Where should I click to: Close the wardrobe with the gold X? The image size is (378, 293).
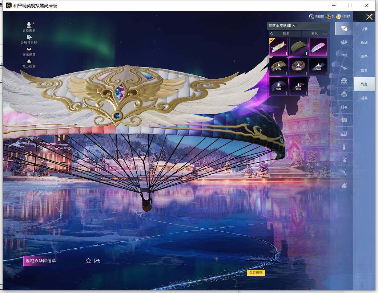click(369, 17)
